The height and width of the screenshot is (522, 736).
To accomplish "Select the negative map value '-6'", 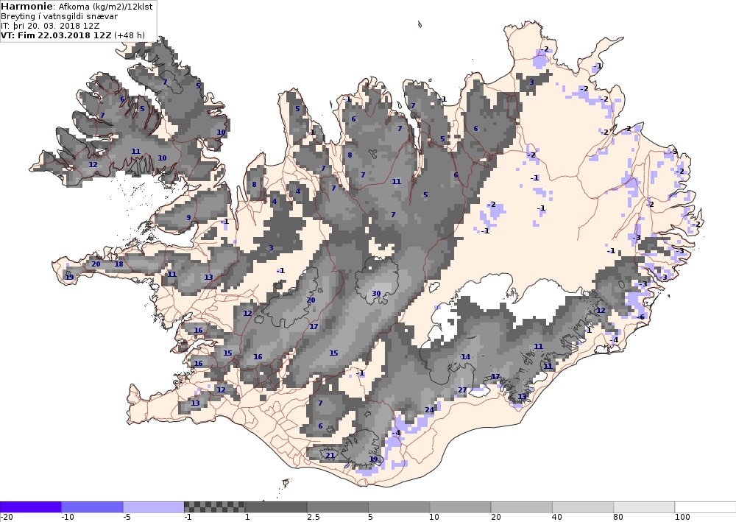I will tap(641, 317).
